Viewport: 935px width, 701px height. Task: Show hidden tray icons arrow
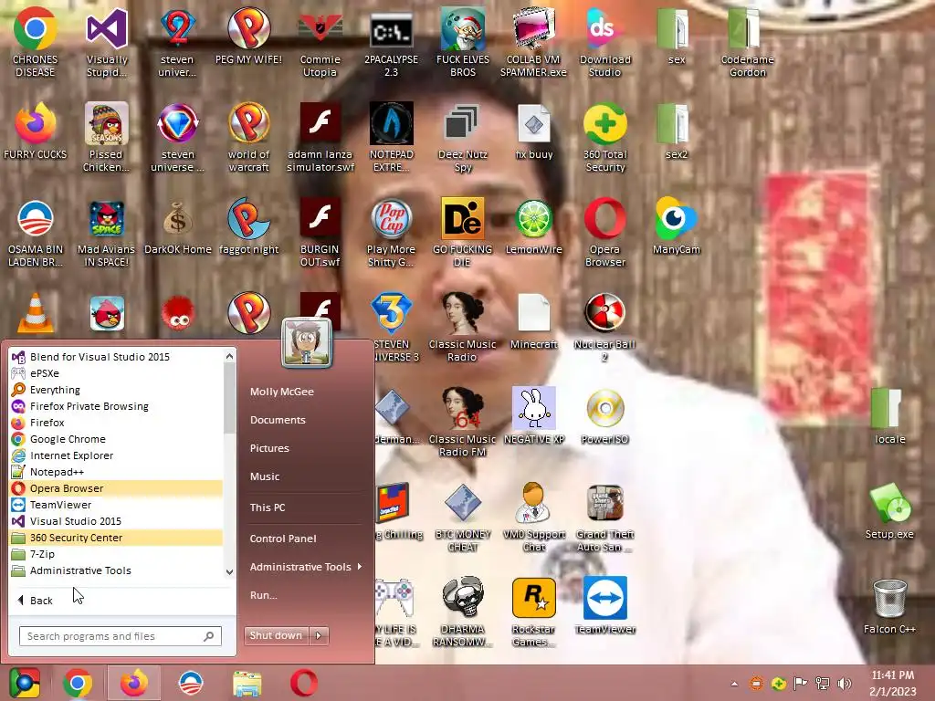[x=734, y=684]
